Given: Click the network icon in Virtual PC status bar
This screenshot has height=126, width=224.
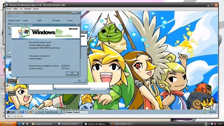Looking at the screenshot, I should pos(21,116).
